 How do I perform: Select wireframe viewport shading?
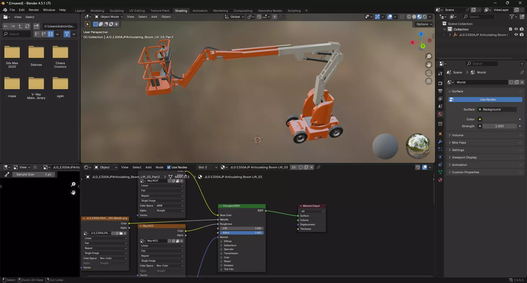(x=409, y=17)
